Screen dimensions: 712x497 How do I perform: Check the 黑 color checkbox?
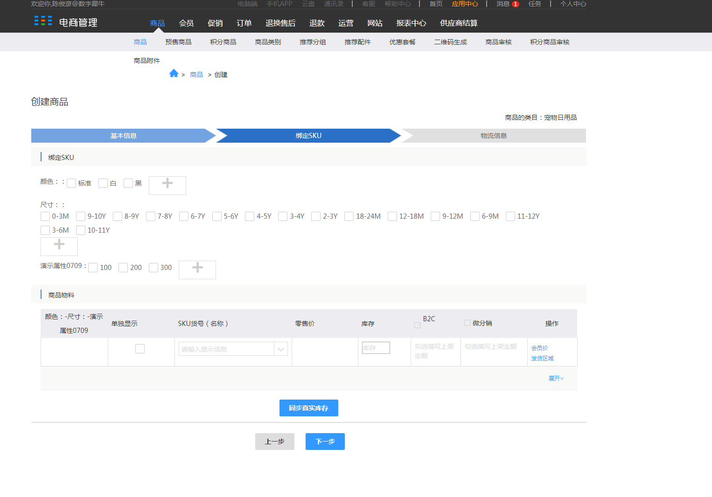[x=128, y=183]
